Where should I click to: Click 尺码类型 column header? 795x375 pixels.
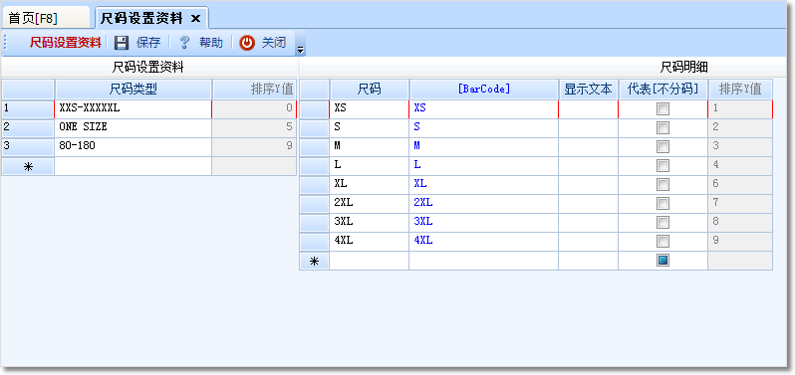[x=132, y=90]
